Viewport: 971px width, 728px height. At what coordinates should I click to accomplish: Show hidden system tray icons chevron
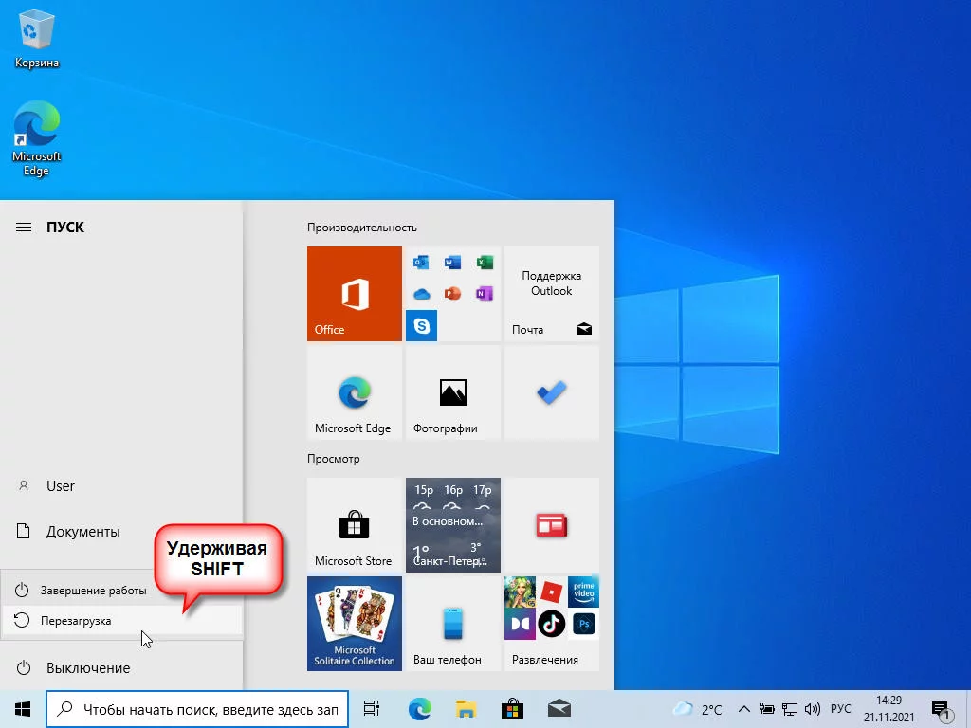coord(744,709)
